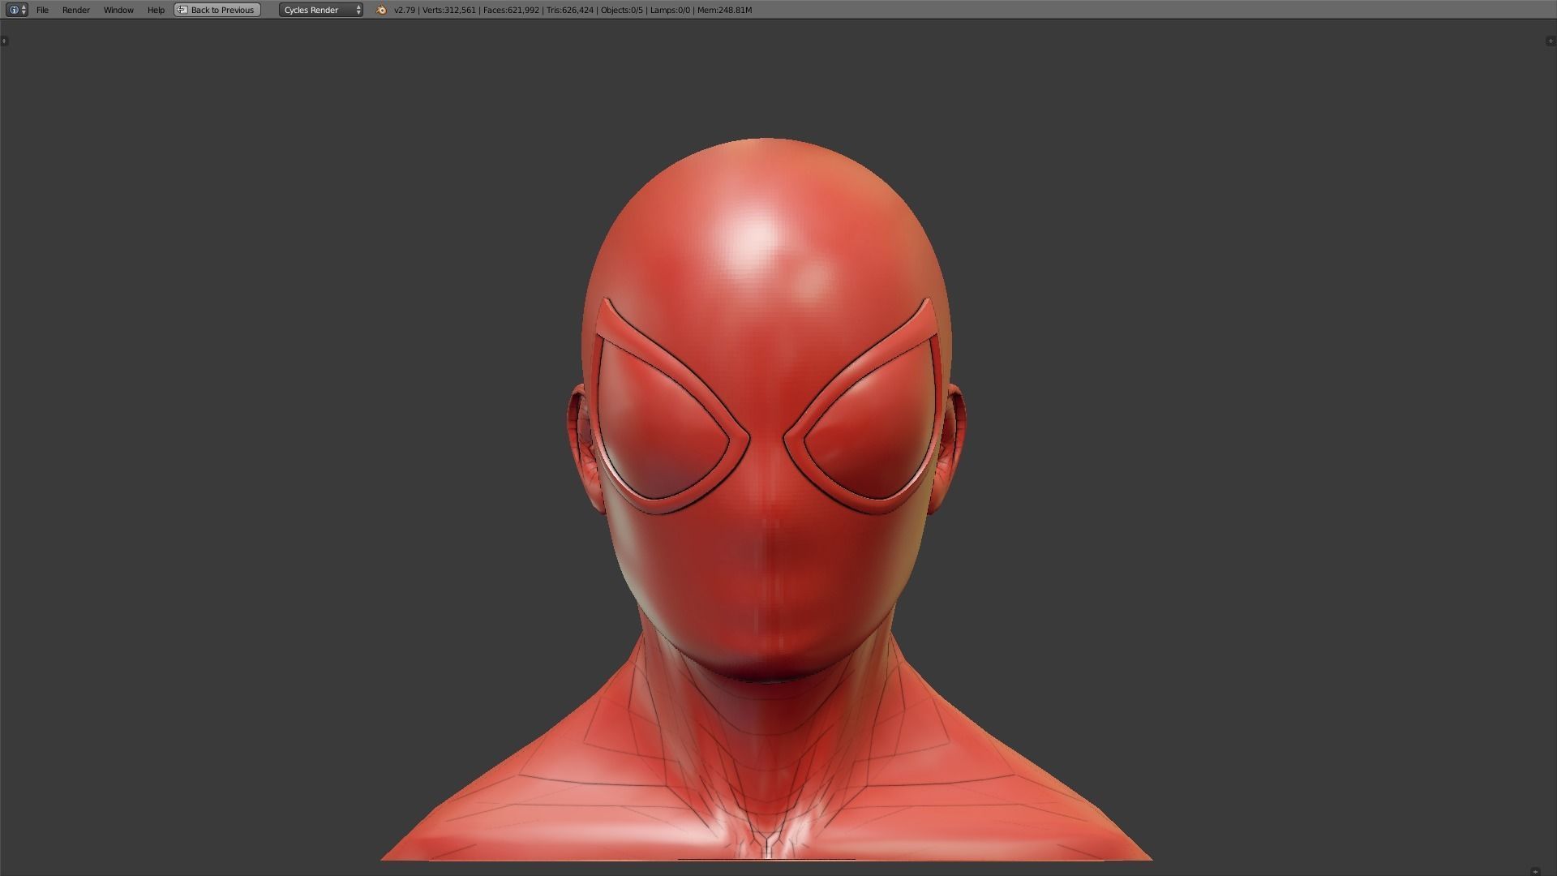This screenshot has height=876, width=1557.
Task: Click the Verts:312,561 statistic
Action: (449, 10)
